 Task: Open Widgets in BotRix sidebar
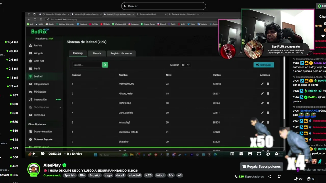click(x=38, y=53)
